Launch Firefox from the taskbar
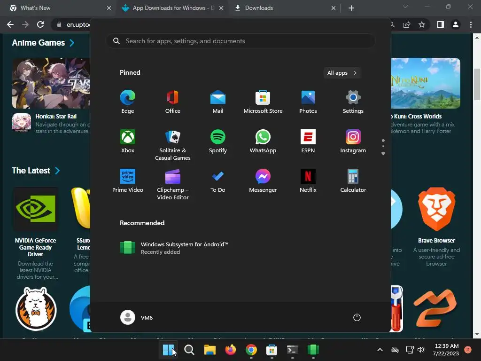481x361 pixels. [x=230, y=350]
